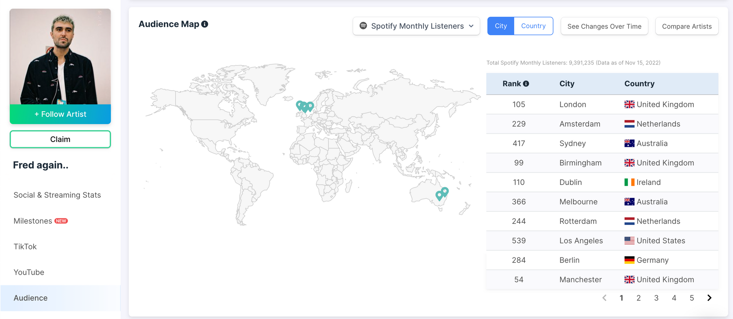This screenshot has height=319, width=733.
Task: Click the previous page left arrow
Action: tap(604, 298)
